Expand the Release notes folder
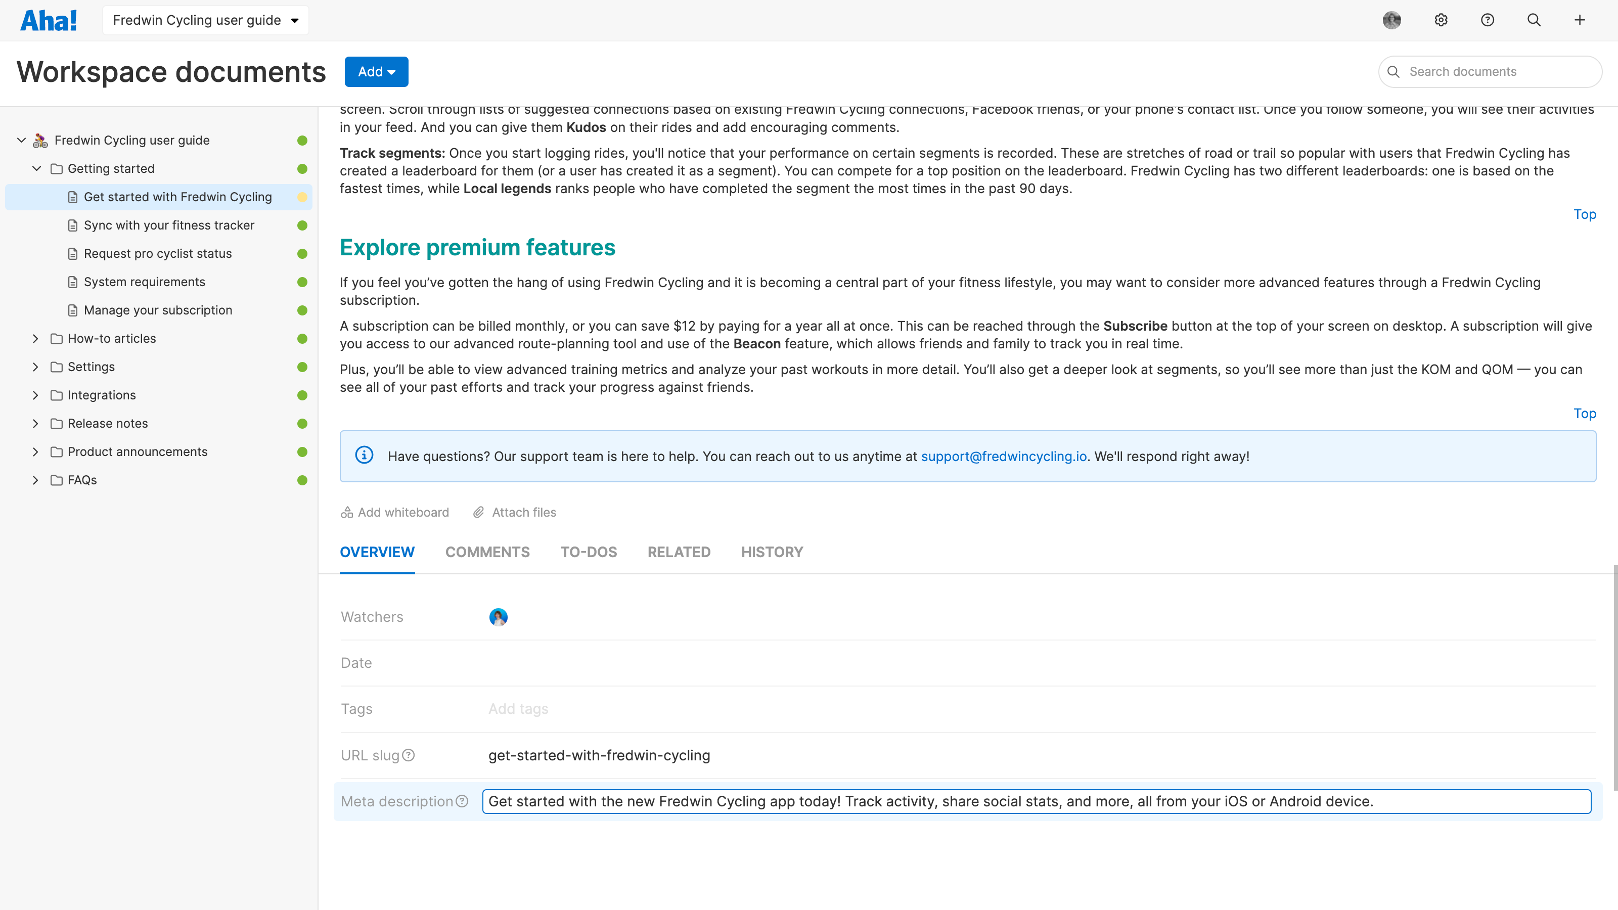The image size is (1618, 910). click(x=36, y=423)
